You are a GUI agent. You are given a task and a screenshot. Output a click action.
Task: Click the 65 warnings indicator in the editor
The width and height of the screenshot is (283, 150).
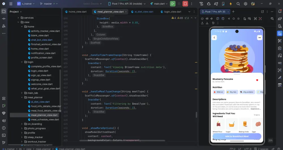click(180, 18)
